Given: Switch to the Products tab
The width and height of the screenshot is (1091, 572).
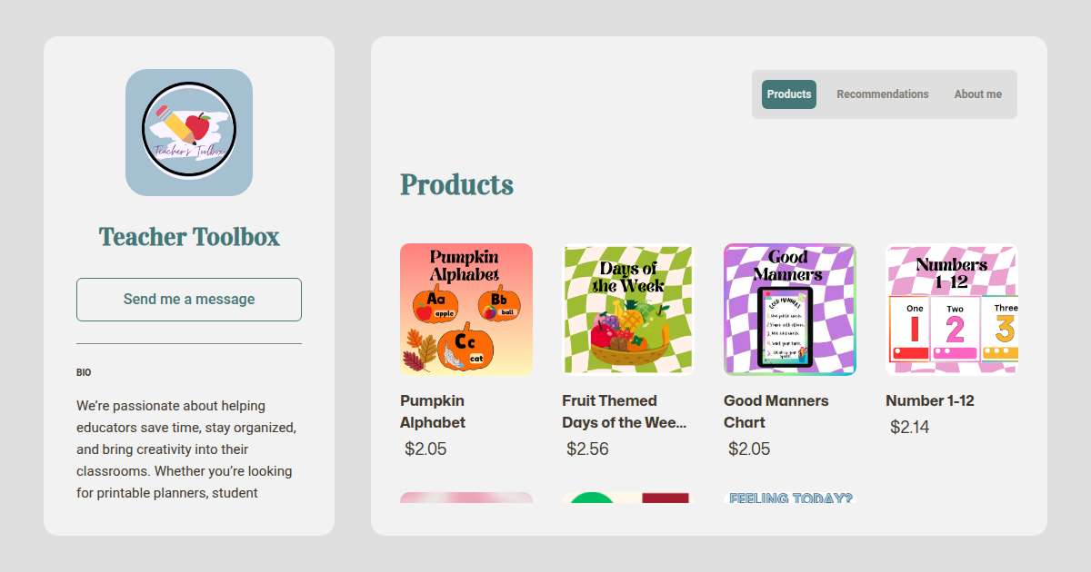Looking at the screenshot, I should pos(789,94).
